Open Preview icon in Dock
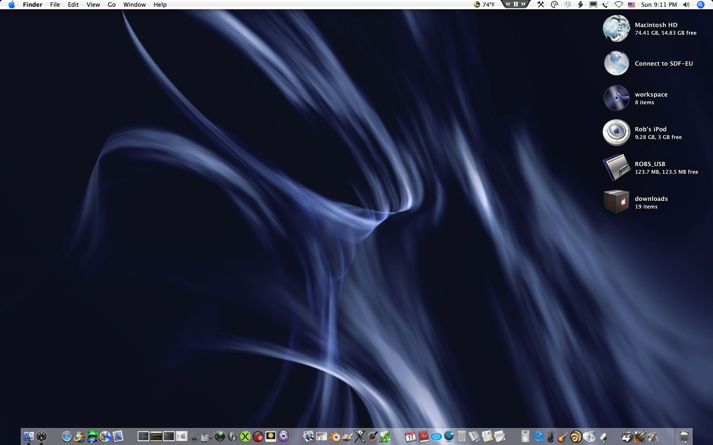Image resolution: width=713 pixels, height=445 pixels. point(309,436)
